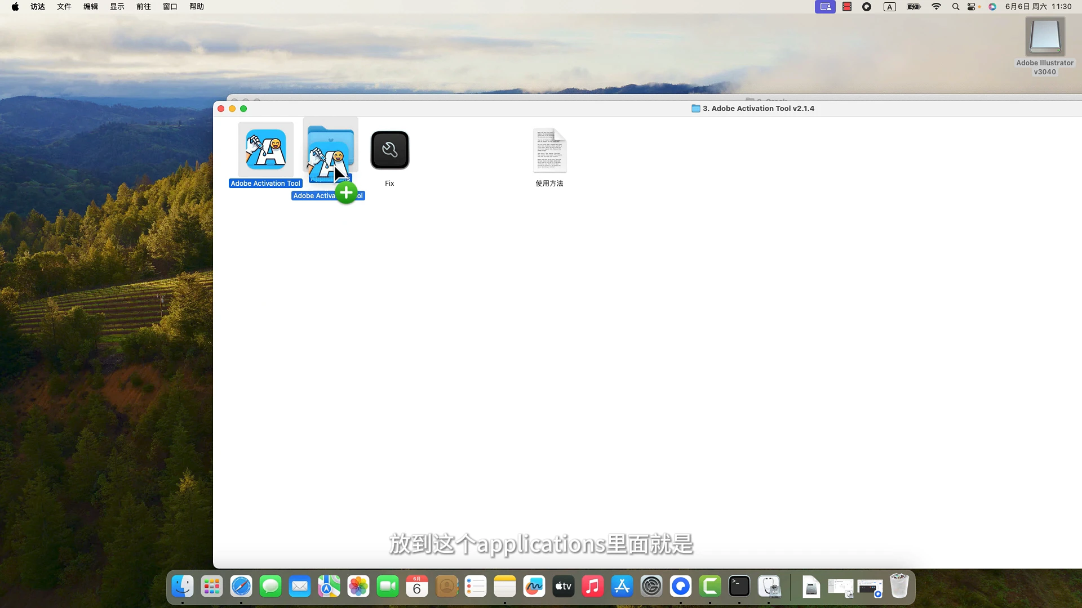Click the red filmstrip recorder menu bar icon

(846, 7)
